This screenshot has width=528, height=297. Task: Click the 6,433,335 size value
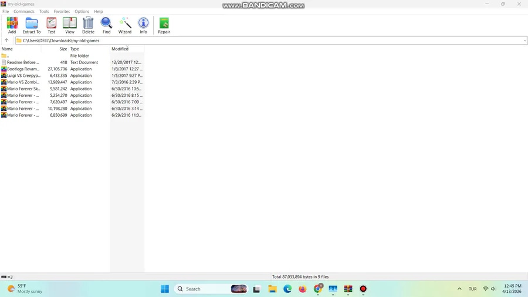pos(58,76)
